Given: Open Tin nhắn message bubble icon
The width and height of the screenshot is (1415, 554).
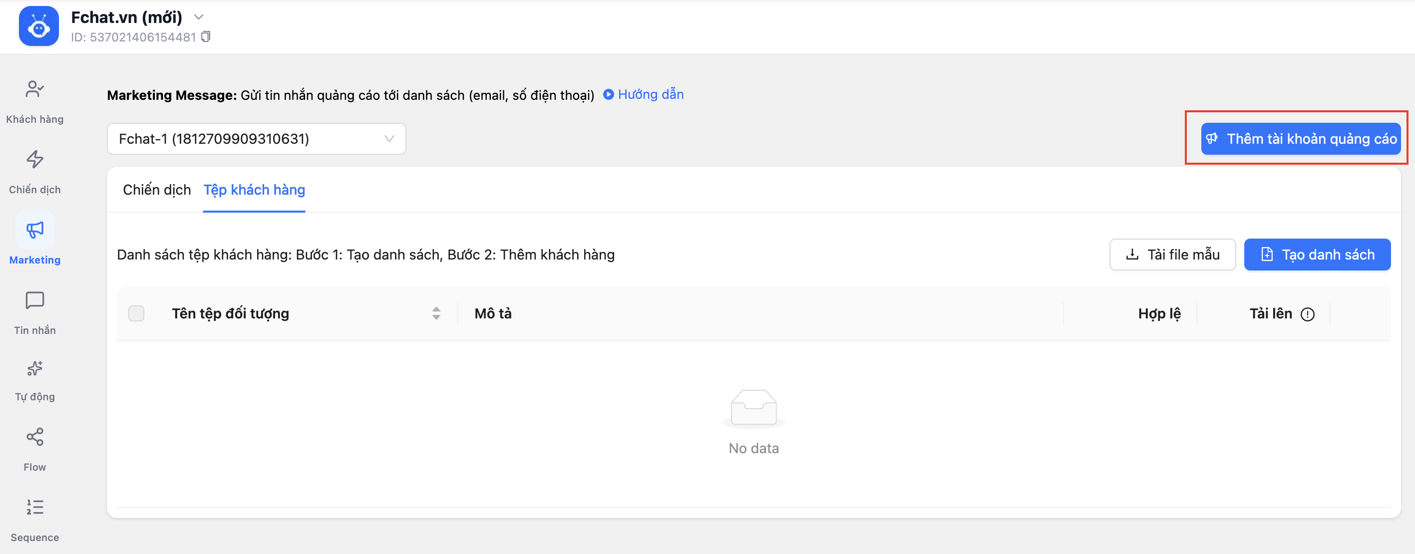Looking at the screenshot, I should pos(34,300).
